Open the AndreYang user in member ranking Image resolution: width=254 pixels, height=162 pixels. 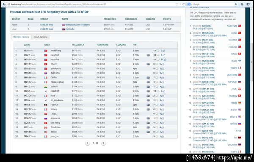click(56, 51)
